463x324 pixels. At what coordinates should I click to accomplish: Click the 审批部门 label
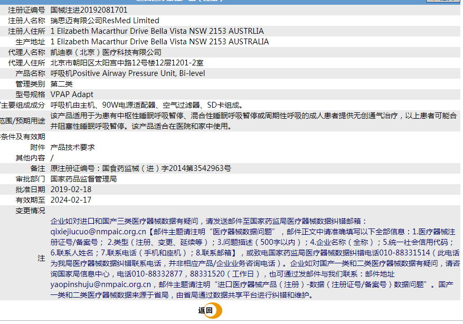coord(30,179)
